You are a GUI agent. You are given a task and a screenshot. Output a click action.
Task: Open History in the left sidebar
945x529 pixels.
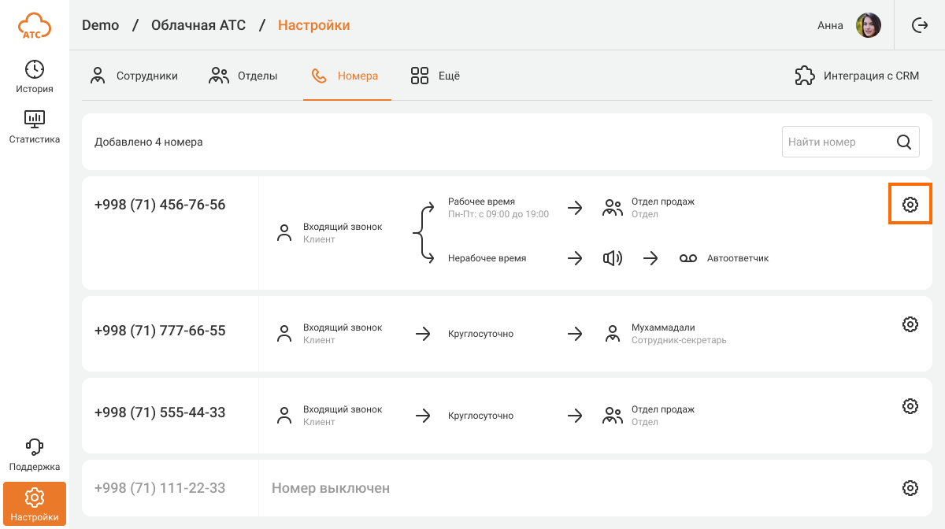[35, 76]
